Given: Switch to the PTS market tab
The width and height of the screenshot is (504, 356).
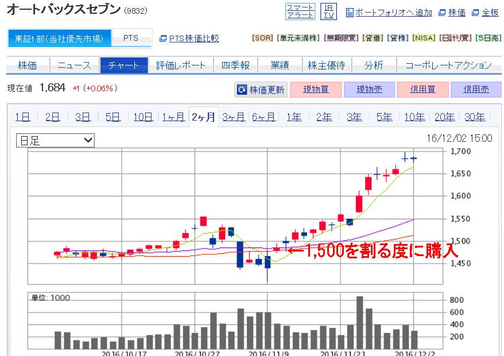Looking at the screenshot, I should point(131,38).
